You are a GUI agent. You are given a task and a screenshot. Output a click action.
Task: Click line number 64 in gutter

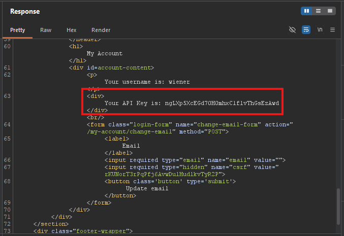click(x=7, y=124)
